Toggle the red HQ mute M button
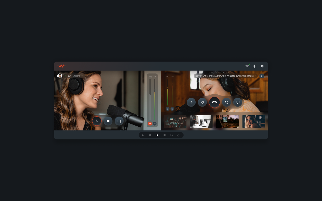Image resolution: width=322 pixels, height=201 pixels. [x=150, y=124]
